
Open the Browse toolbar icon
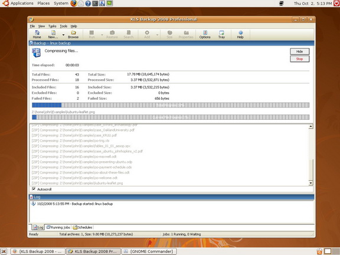(73, 34)
